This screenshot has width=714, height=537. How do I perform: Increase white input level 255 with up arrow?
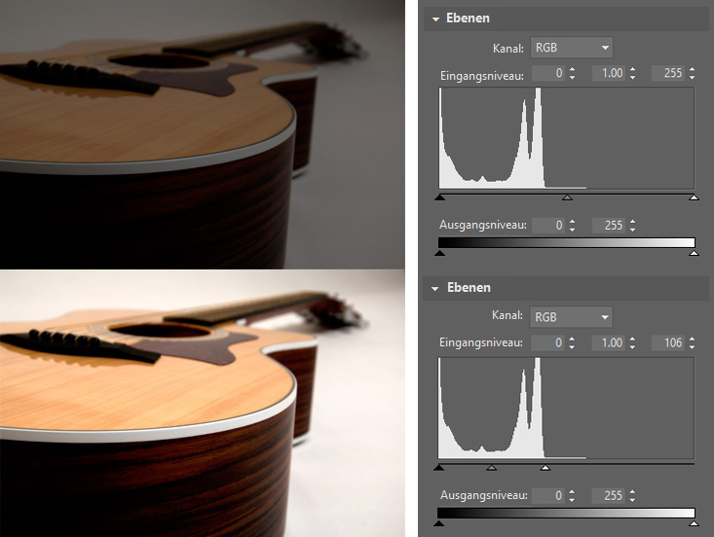693,70
